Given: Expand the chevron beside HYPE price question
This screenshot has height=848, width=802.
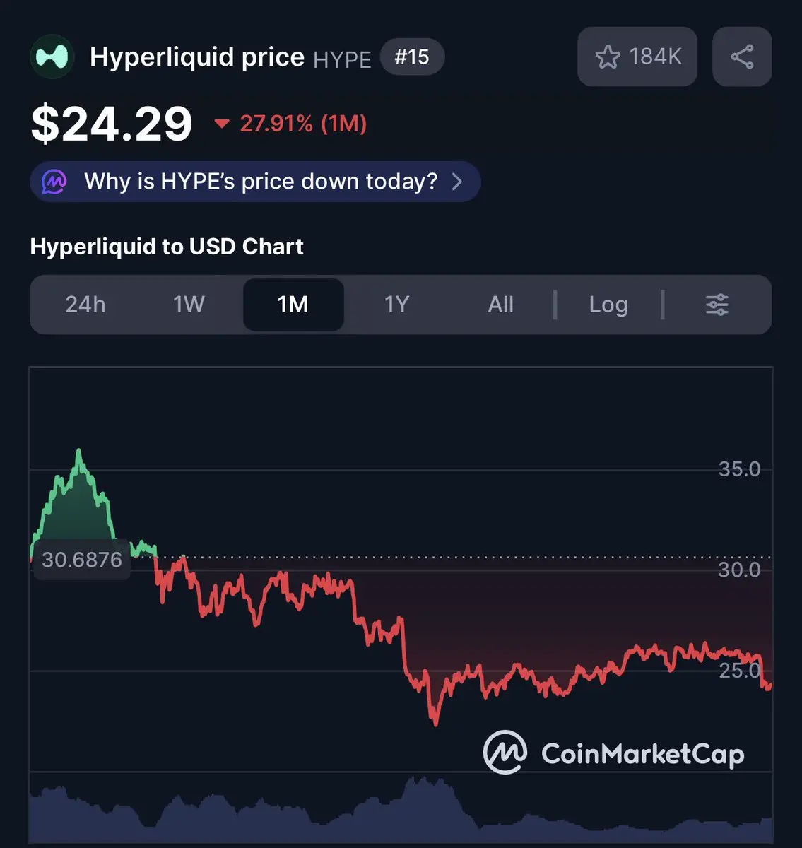Looking at the screenshot, I should pyautogui.click(x=457, y=182).
